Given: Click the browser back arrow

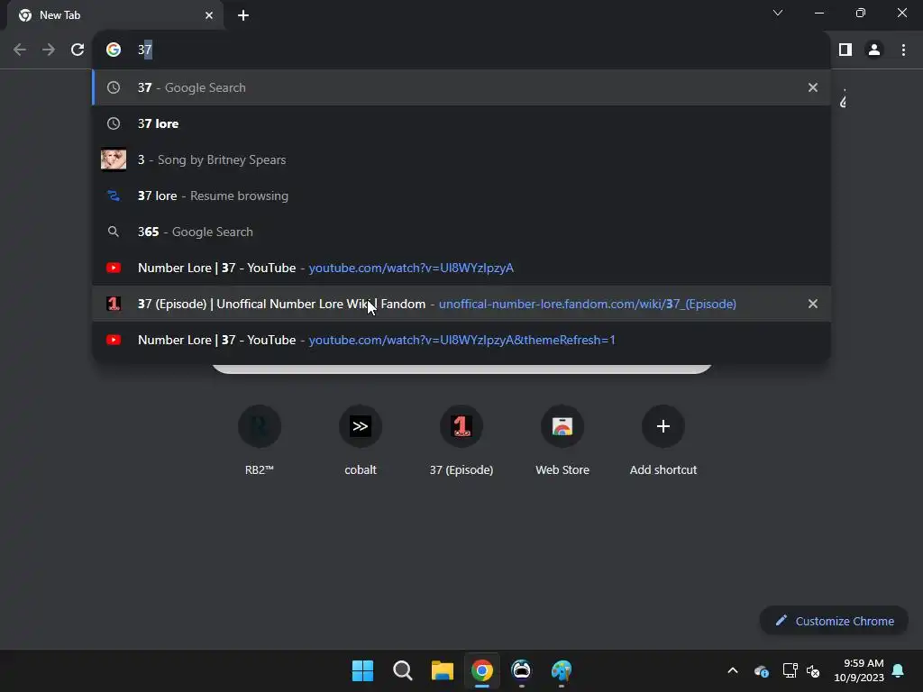Looking at the screenshot, I should tap(20, 50).
